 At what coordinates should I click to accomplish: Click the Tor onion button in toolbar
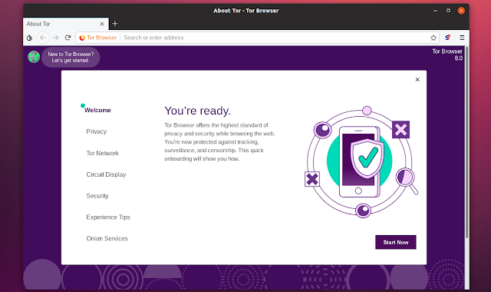[29, 38]
